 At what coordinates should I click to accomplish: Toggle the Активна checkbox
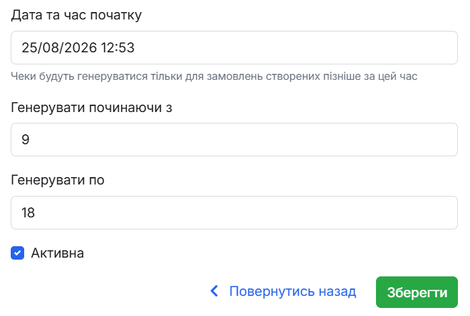coord(17,253)
